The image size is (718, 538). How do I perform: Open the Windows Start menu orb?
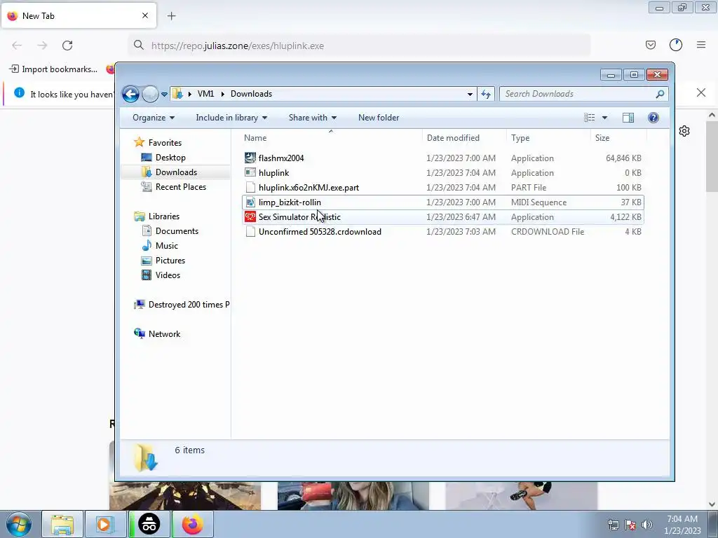[x=19, y=524]
